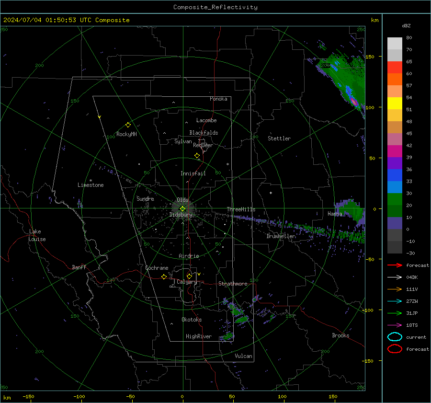This screenshot has width=431, height=403.
Task: Pick the bright yellow swatch on dBZ scale
Action: tap(395, 104)
